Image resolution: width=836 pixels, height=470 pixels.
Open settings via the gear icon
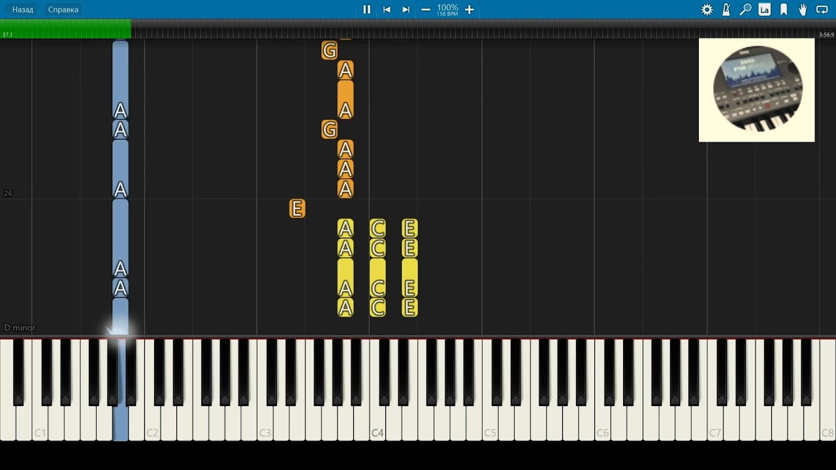707,10
